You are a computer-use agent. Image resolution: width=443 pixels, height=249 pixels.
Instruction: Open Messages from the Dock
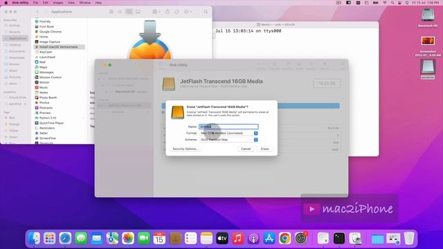[x=81, y=238]
